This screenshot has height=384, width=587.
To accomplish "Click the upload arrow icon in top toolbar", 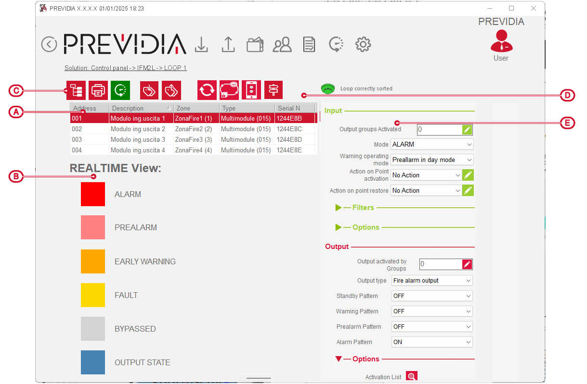I will pyautogui.click(x=228, y=44).
